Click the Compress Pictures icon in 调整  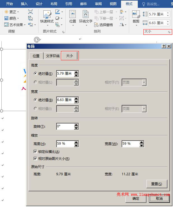click(30, 12)
